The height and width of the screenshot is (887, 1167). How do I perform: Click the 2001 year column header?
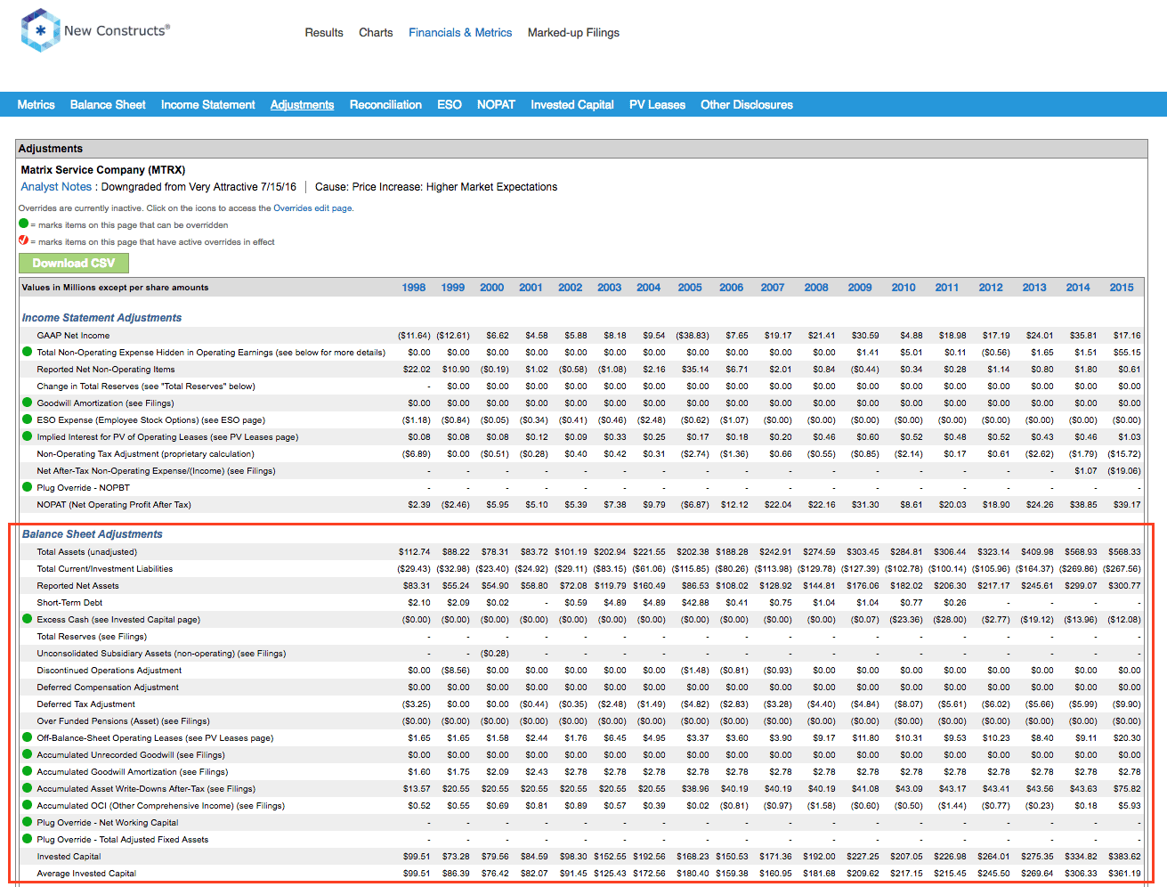[531, 288]
